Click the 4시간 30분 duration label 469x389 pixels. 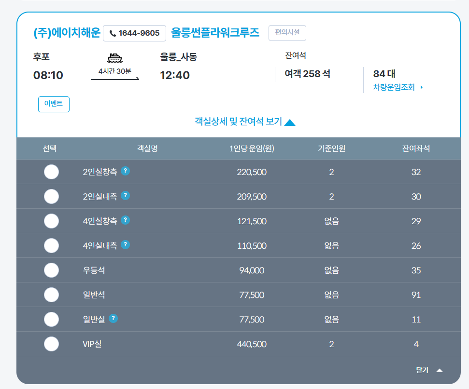tap(115, 71)
